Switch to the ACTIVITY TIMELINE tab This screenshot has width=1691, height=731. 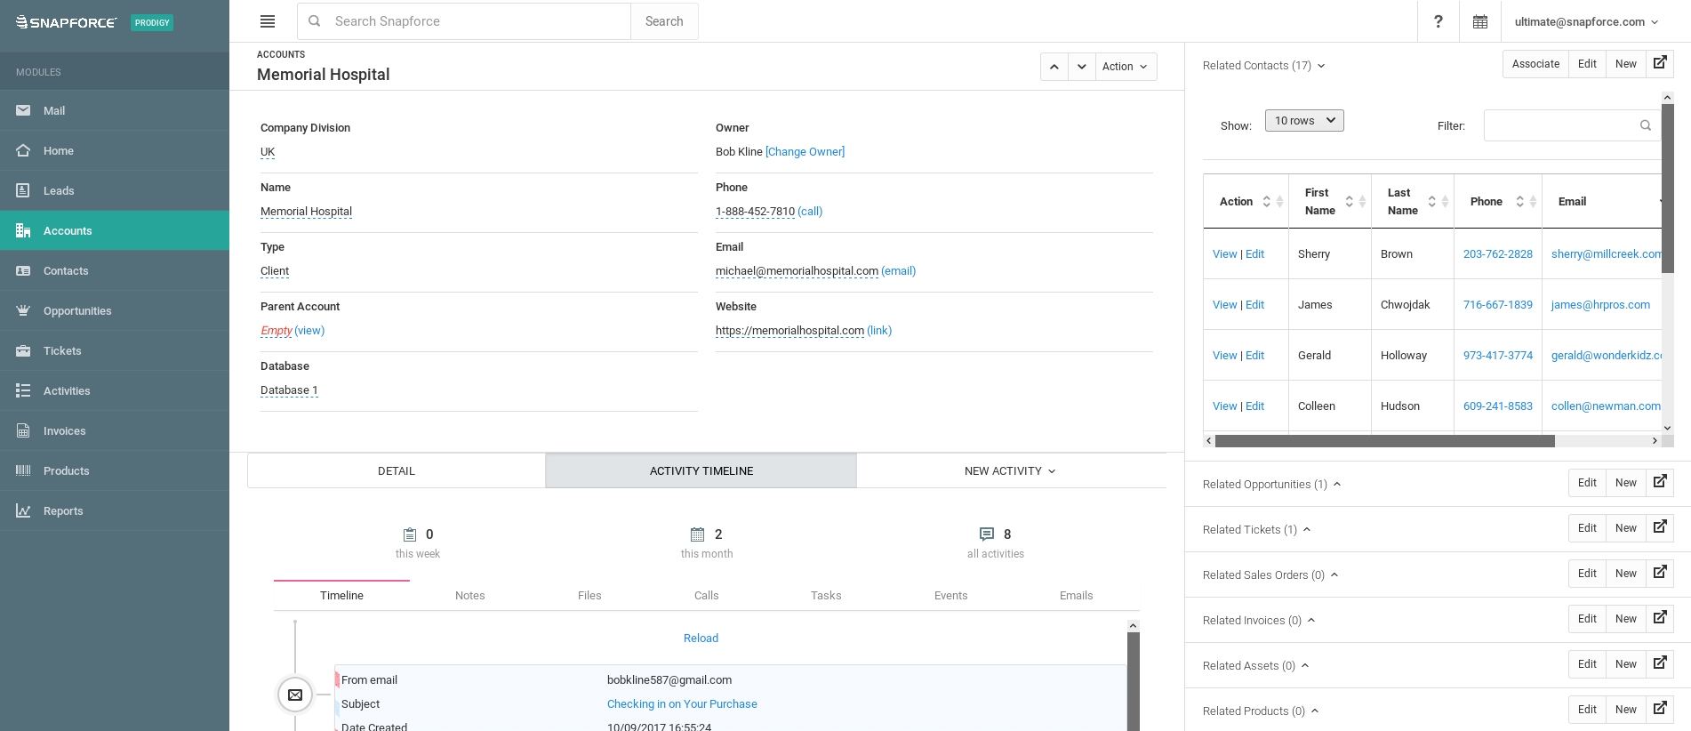701,471
